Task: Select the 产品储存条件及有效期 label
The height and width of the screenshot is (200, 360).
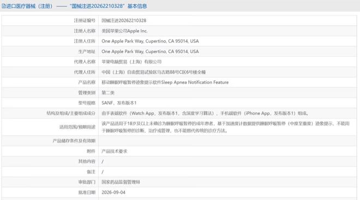Action: [x=74, y=141]
